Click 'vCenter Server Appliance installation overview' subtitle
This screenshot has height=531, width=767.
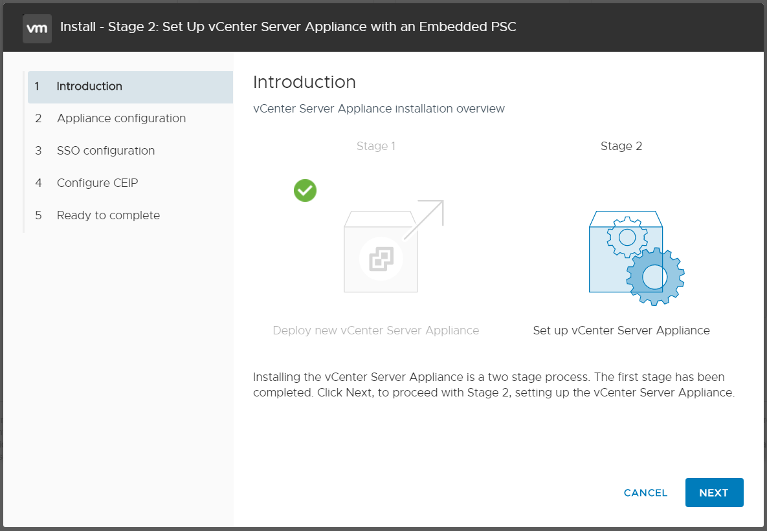click(x=379, y=109)
